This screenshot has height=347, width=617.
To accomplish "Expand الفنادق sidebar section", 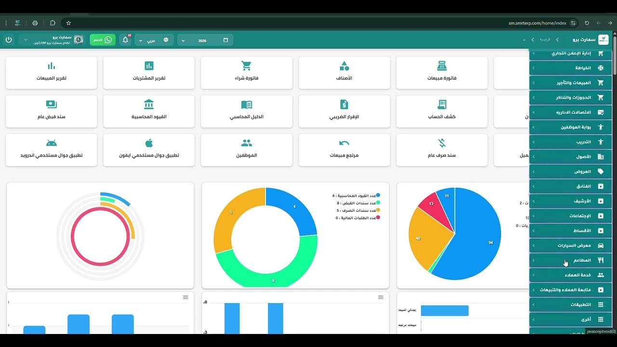I will pos(571,186).
